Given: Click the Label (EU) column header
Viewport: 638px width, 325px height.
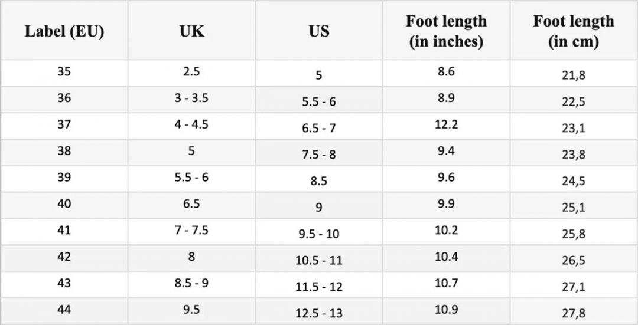Looking at the screenshot, I should pos(64,31).
